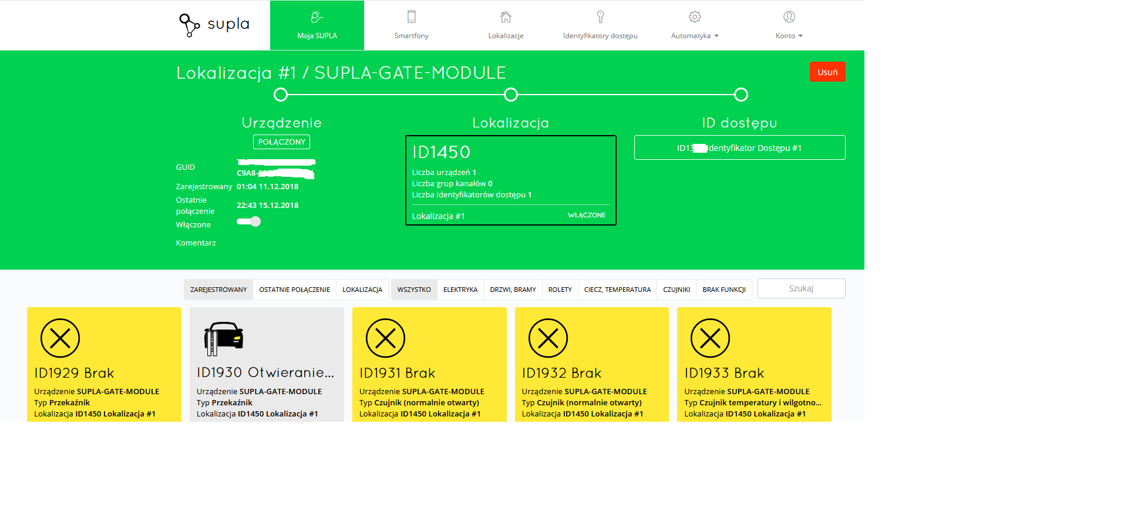Open the ID1929 Brak title
1124x531 pixels.
74,373
